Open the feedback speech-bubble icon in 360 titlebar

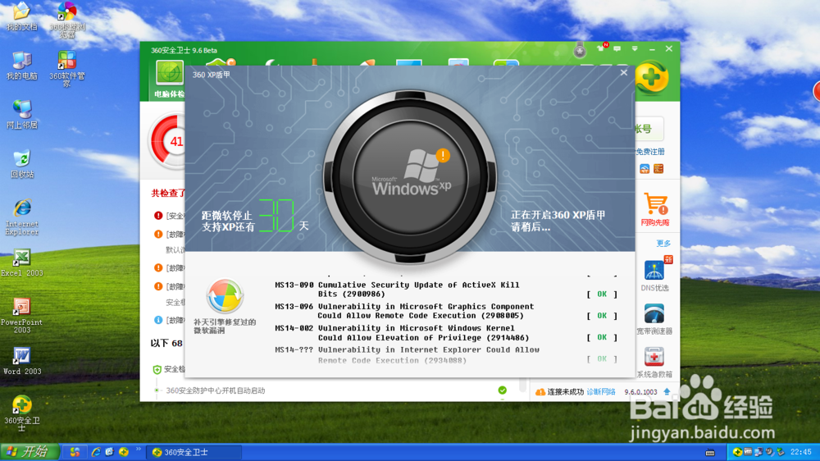(617, 48)
